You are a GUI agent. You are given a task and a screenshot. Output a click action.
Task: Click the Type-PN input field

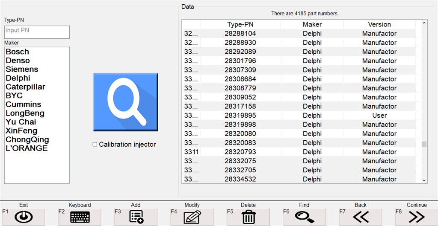[x=37, y=32]
